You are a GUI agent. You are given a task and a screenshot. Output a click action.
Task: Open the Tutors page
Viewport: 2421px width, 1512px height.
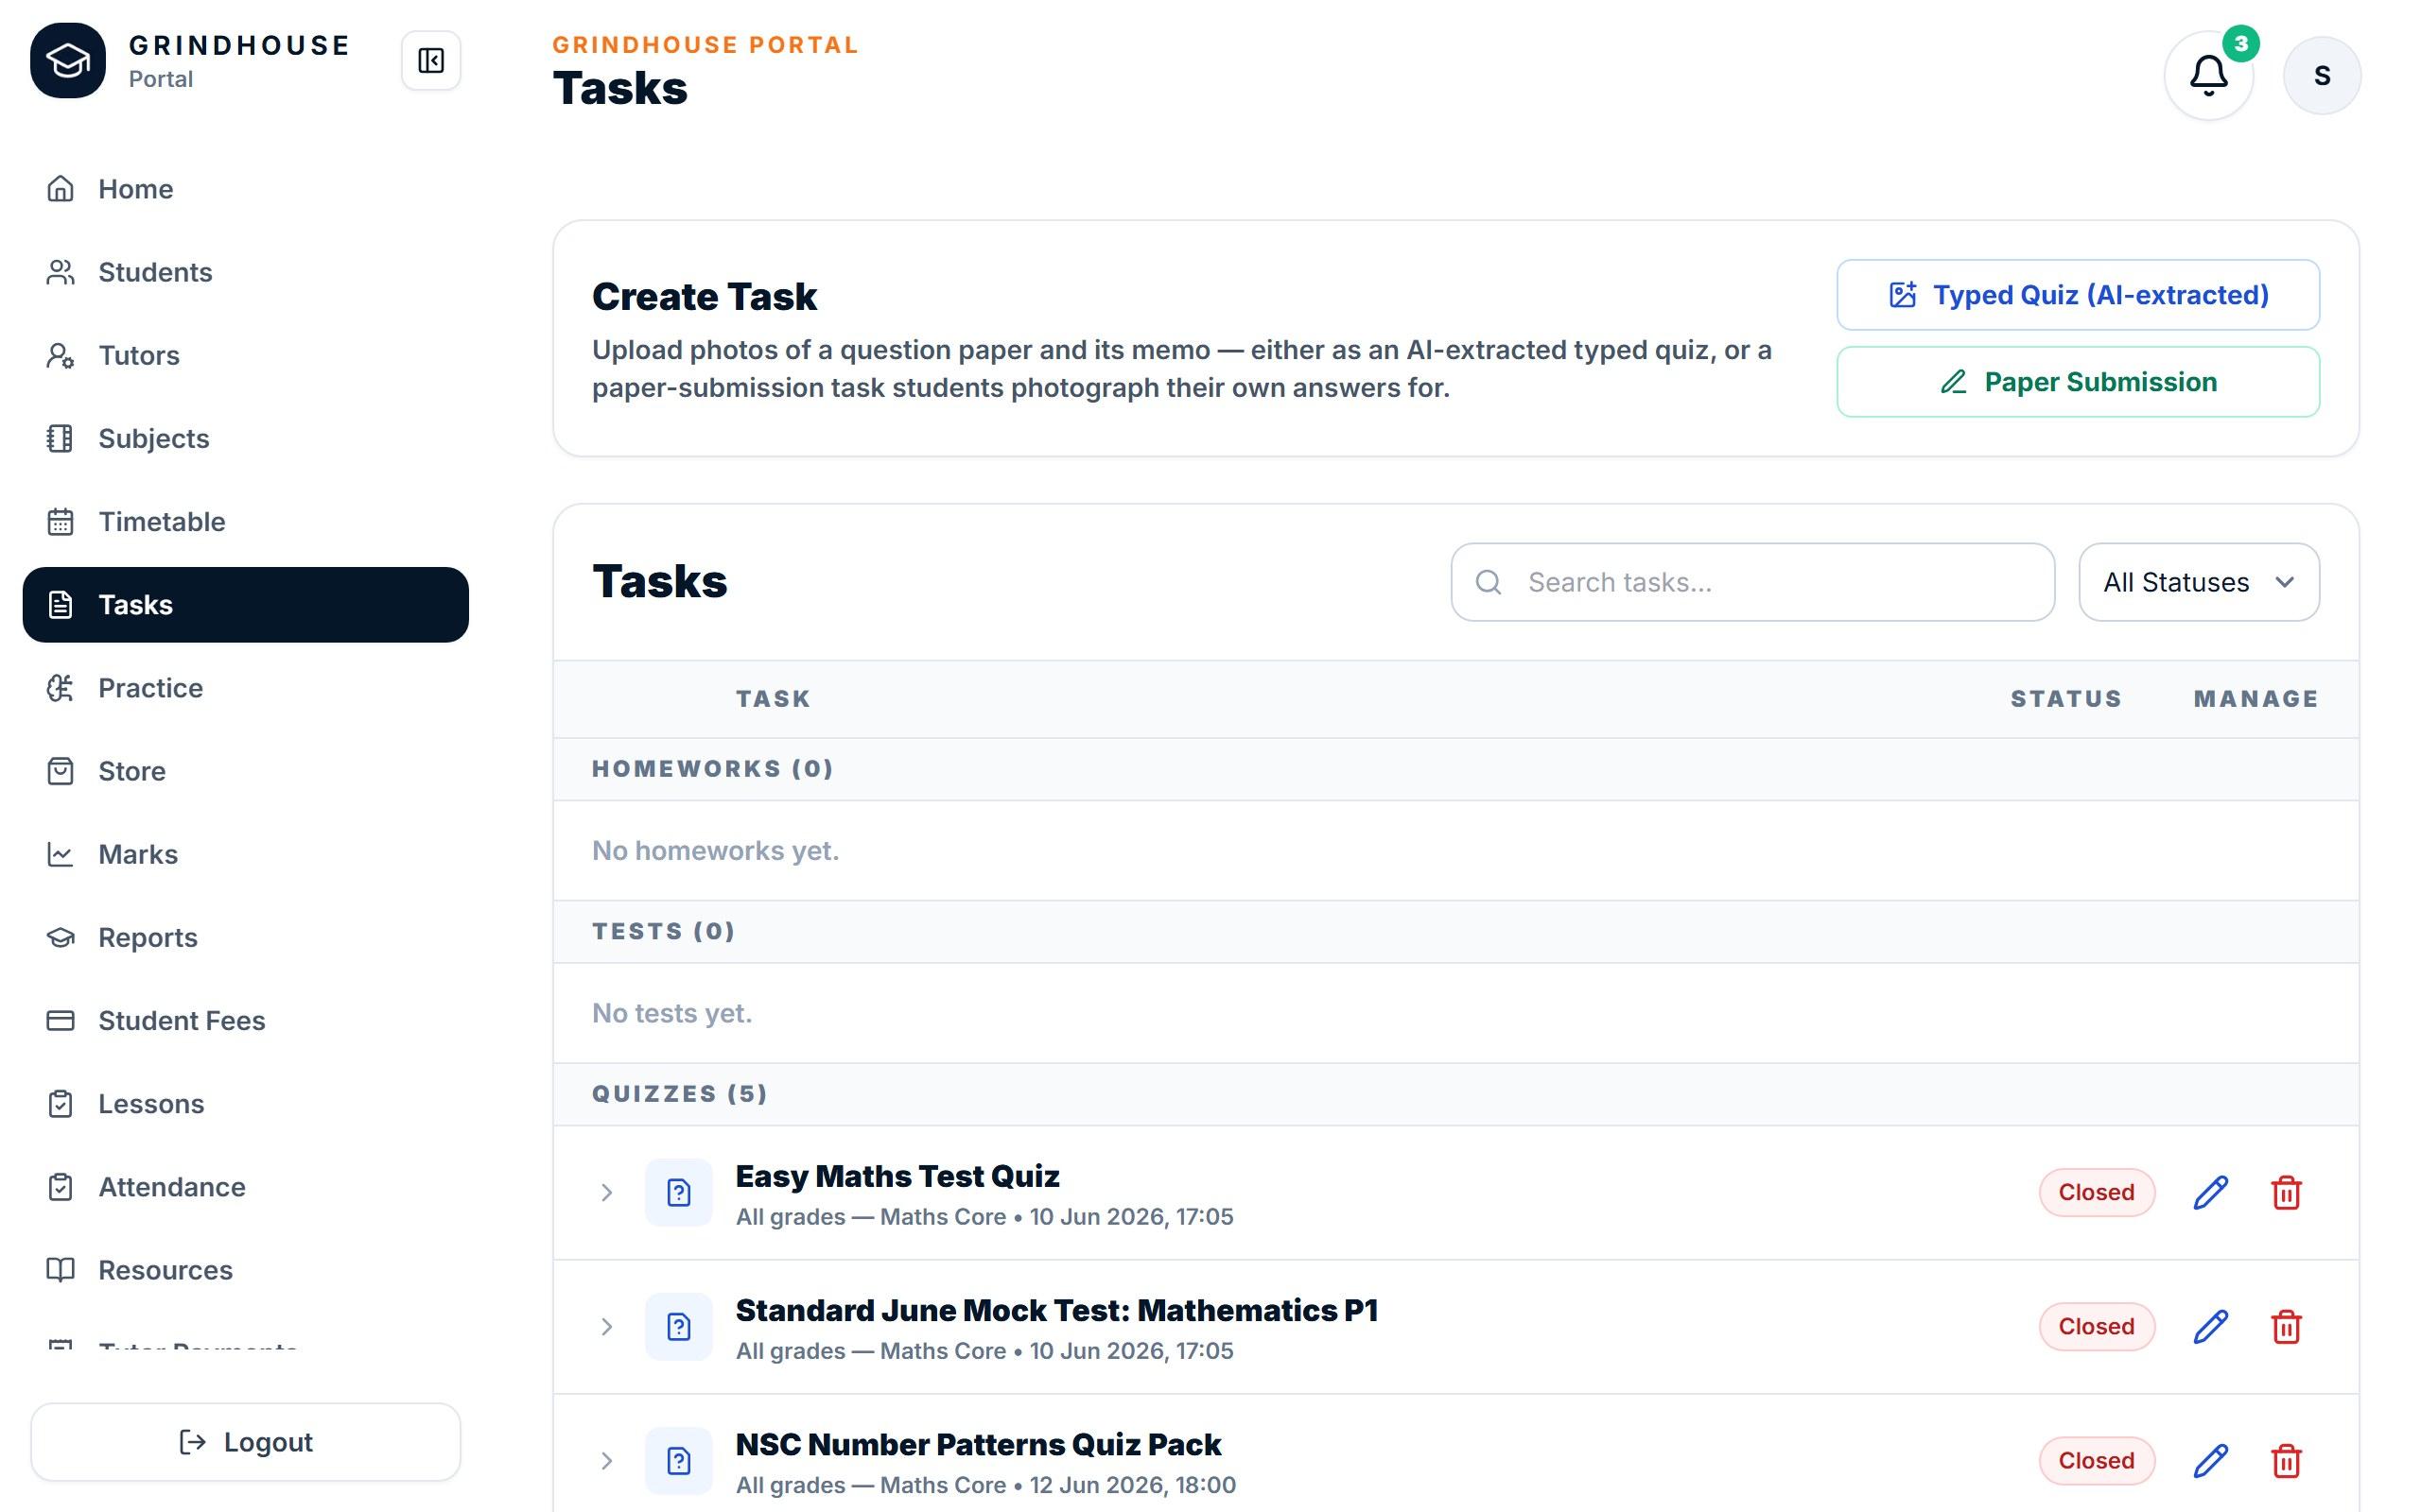(245, 355)
